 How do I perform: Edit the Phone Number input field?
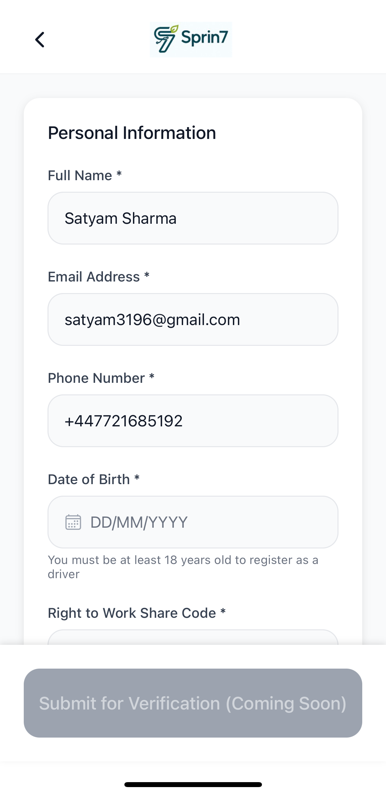tap(193, 421)
